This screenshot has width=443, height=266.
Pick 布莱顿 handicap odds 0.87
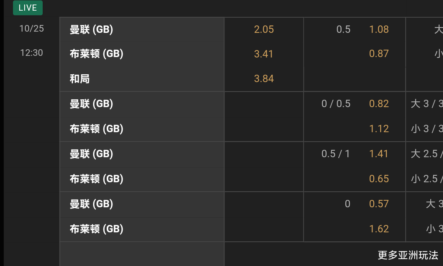pyautogui.click(x=379, y=54)
